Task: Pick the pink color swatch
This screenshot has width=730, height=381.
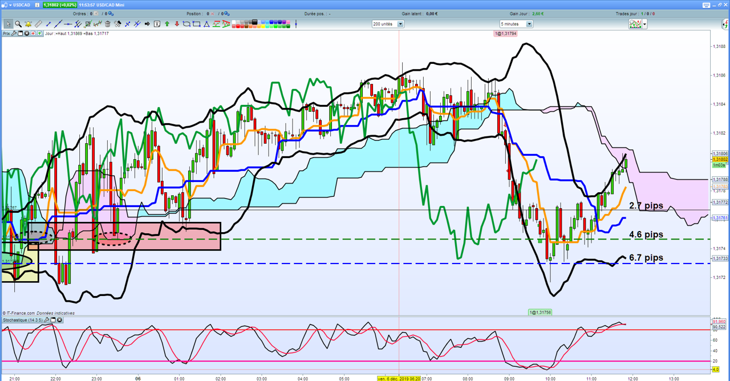Action: click(288, 22)
